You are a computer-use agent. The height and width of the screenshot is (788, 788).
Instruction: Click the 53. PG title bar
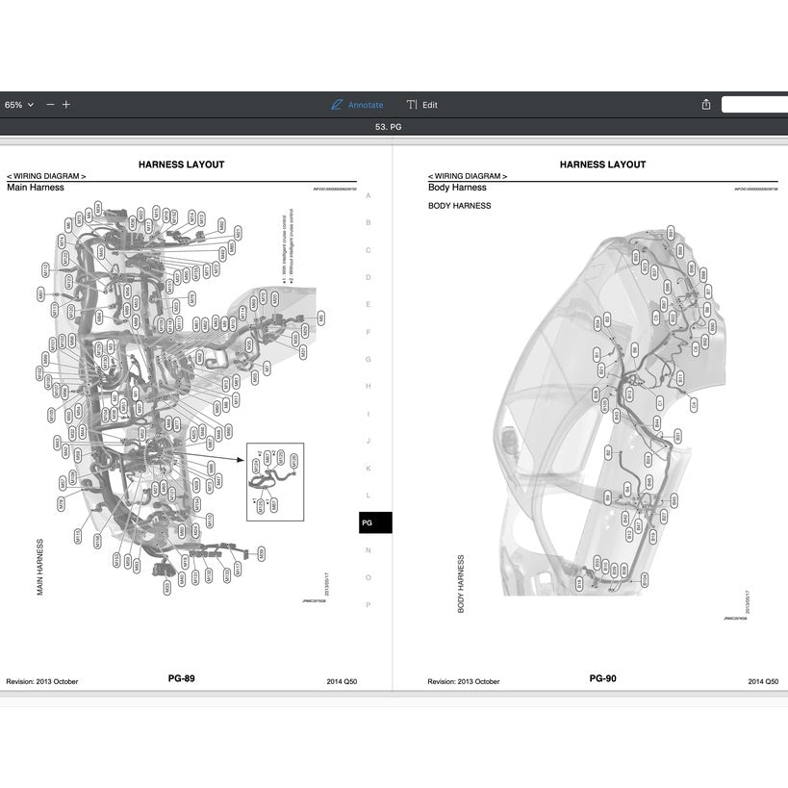pos(390,125)
